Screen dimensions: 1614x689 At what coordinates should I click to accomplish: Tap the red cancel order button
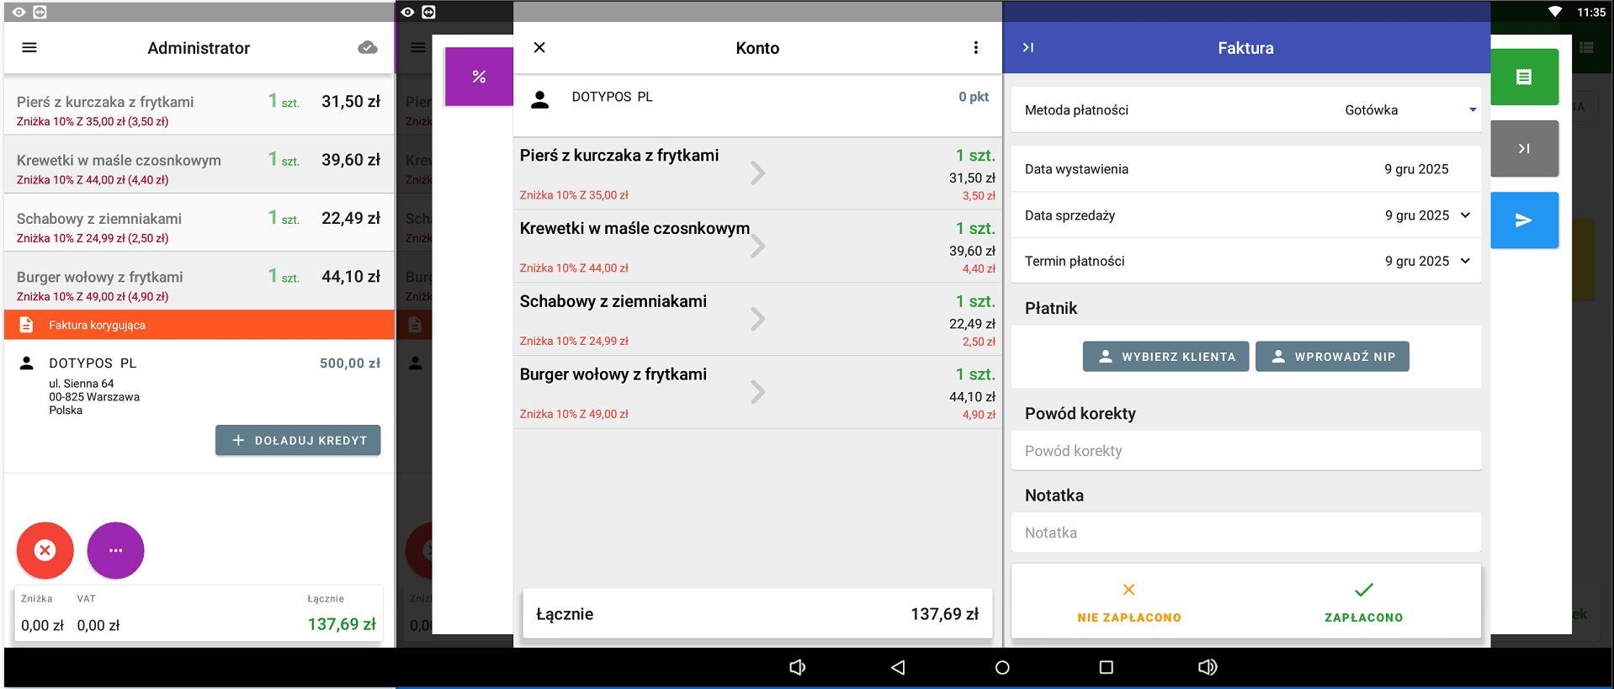(x=45, y=550)
